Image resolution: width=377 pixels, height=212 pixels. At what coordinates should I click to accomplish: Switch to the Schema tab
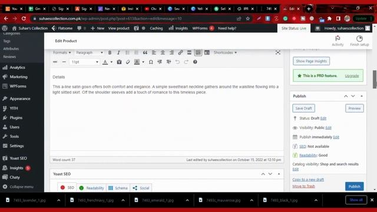pyautogui.click(x=118, y=188)
